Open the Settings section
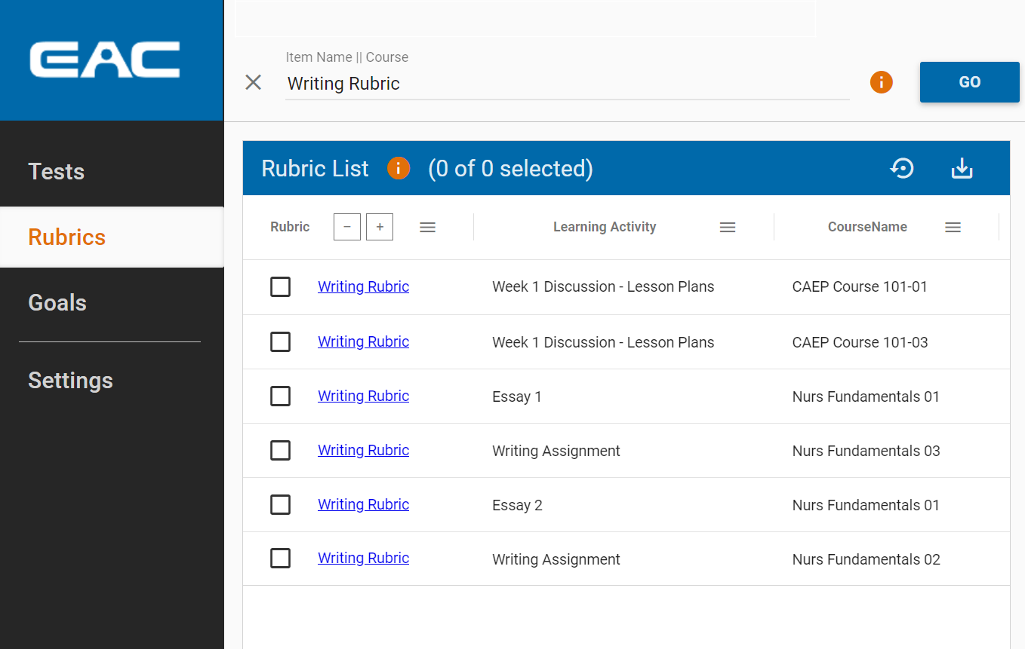Image resolution: width=1025 pixels, height=649 pixels. coord(70,380)
